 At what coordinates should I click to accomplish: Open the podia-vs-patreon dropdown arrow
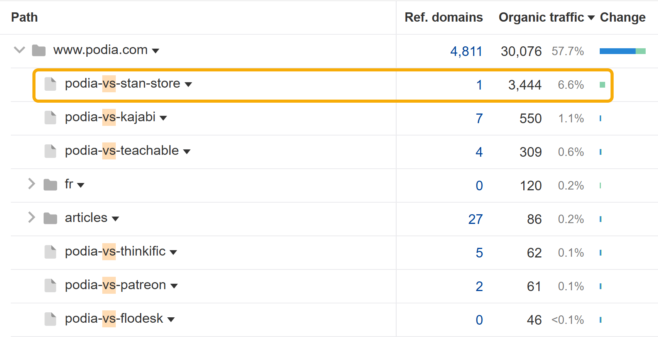(174, 286)
